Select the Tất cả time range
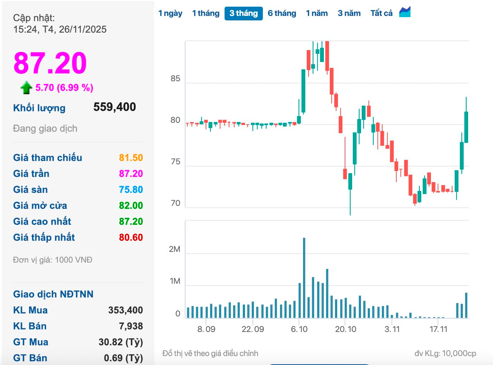This screenshot has height=365, width=493. tap(381, 13)
